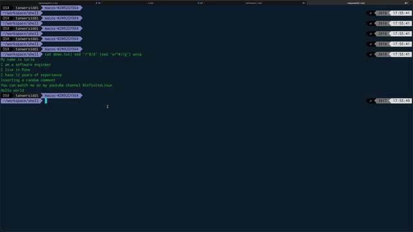
Task: Click the 17:55:49 timestamp segment
Action: [401, 101]
